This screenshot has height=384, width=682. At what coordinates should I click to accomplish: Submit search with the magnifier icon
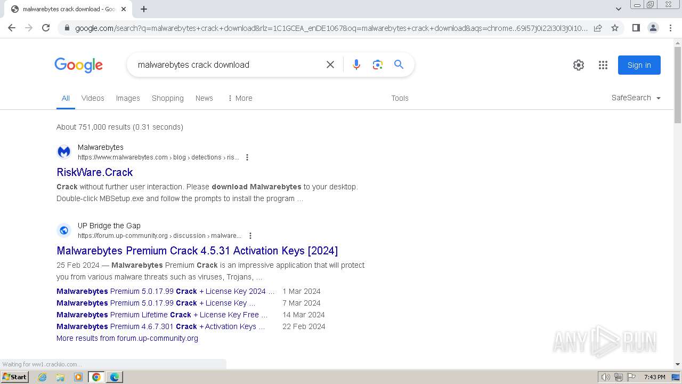coord(399,65)
